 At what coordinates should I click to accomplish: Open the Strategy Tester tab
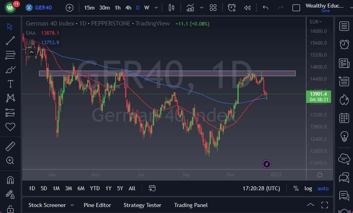point(142,205)
